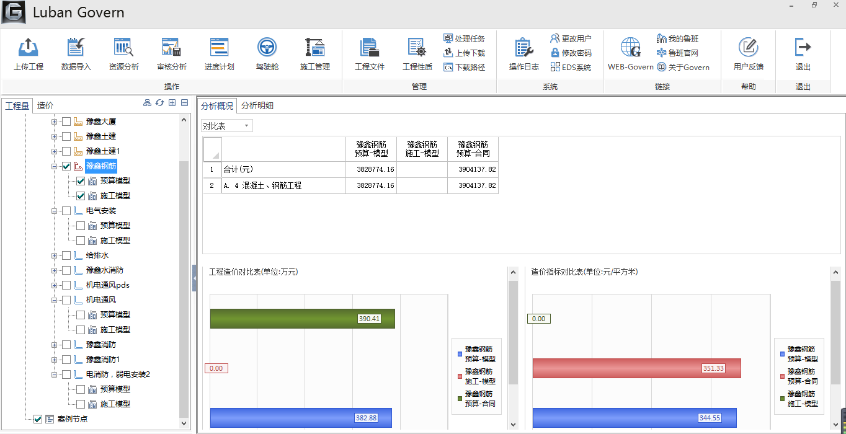This screenshot has width=846, height=434.
Task: Uncheck the 案例节点 checkbox
Action: pos(38,419)
